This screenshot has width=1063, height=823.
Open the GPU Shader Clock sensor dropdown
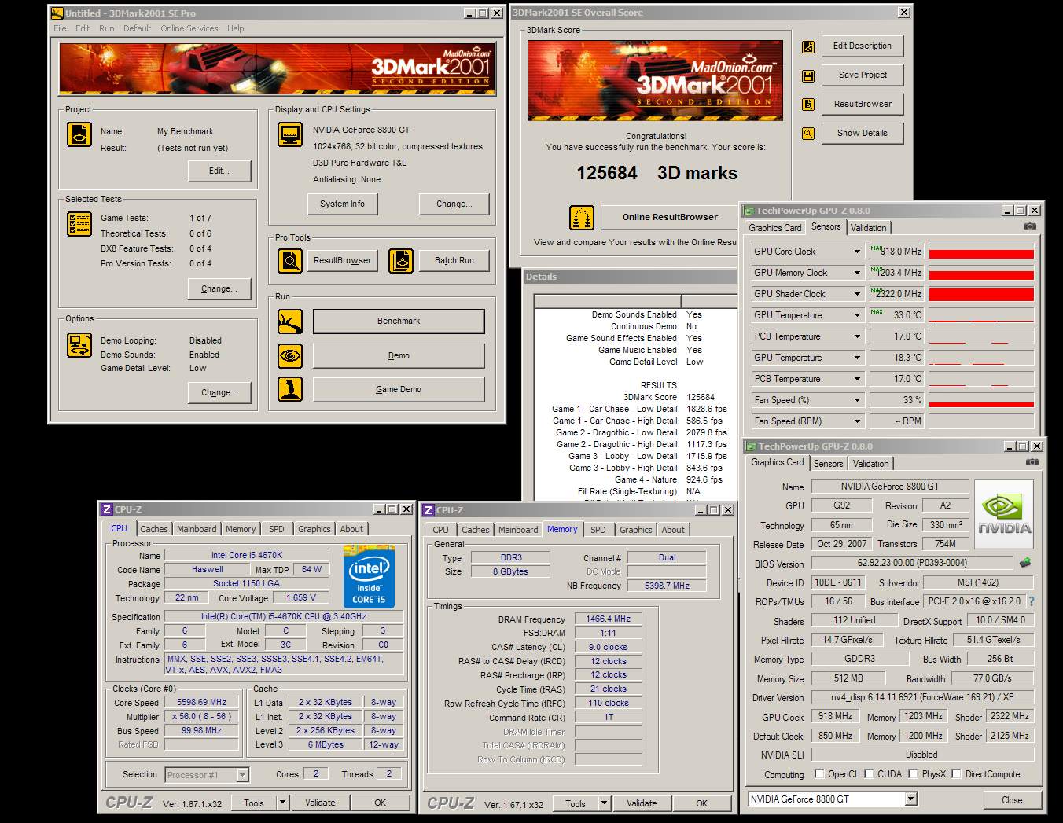pos(857,294)
